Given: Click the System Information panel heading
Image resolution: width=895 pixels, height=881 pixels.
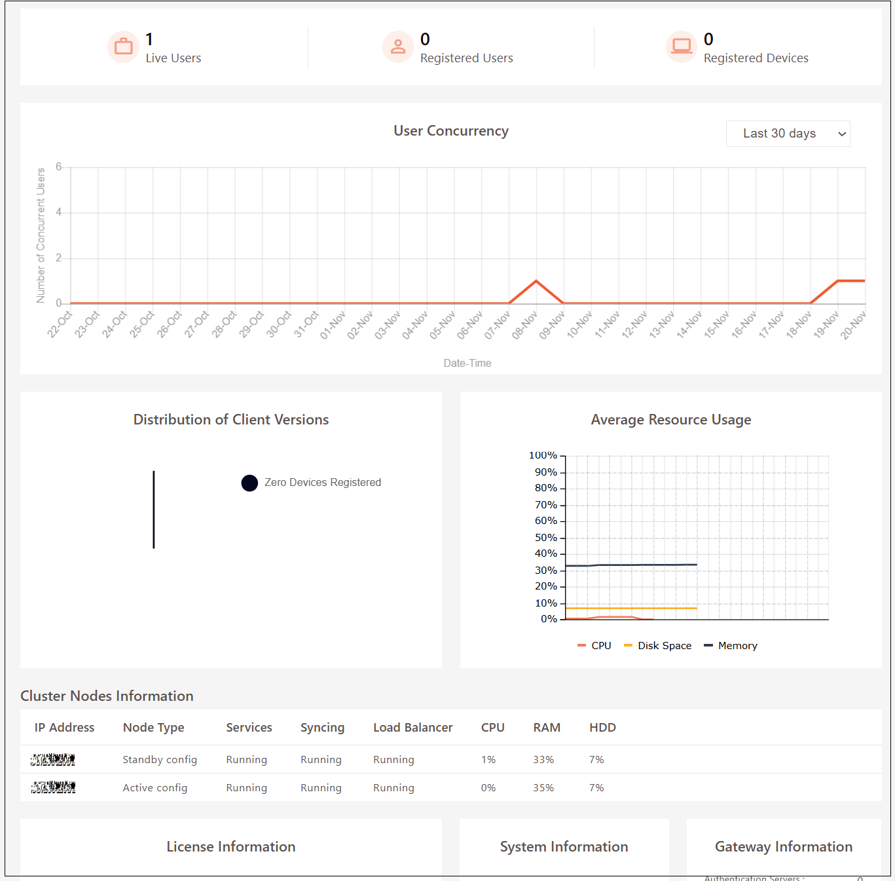Looking at the screenshot, I should [x=564, y=847].
